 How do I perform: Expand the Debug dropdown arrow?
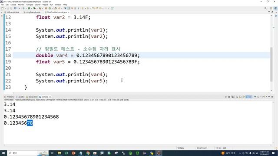[x=26, y=8]
